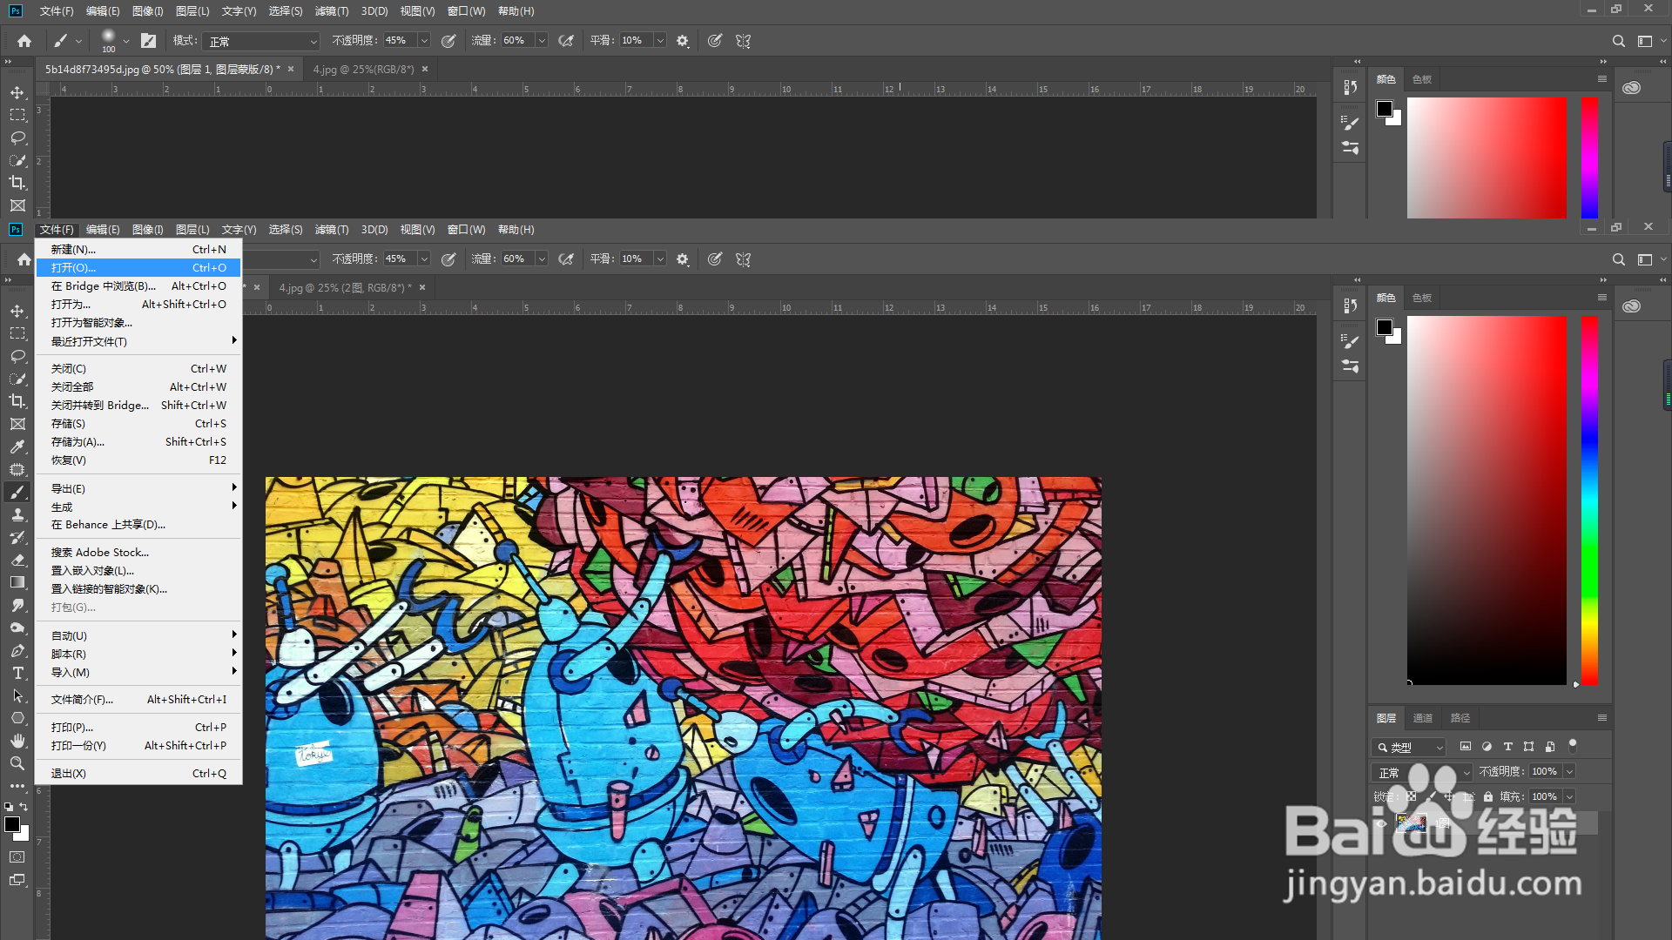This screenshot has width=1672, height=940.
Task: Open the layer blend mode 正常 dropdown
Action: 1421,772
